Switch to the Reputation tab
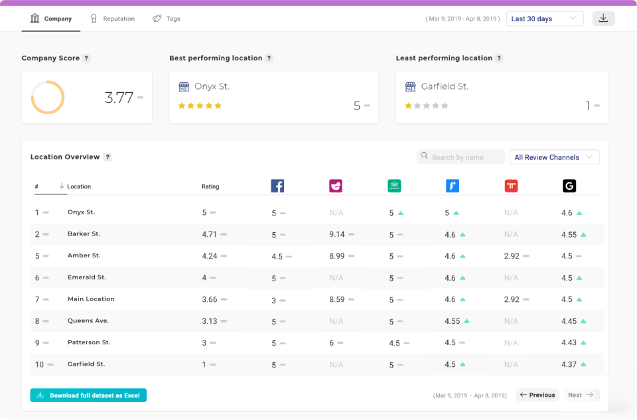This screenshot has height=420, width=637. (112, 19)
